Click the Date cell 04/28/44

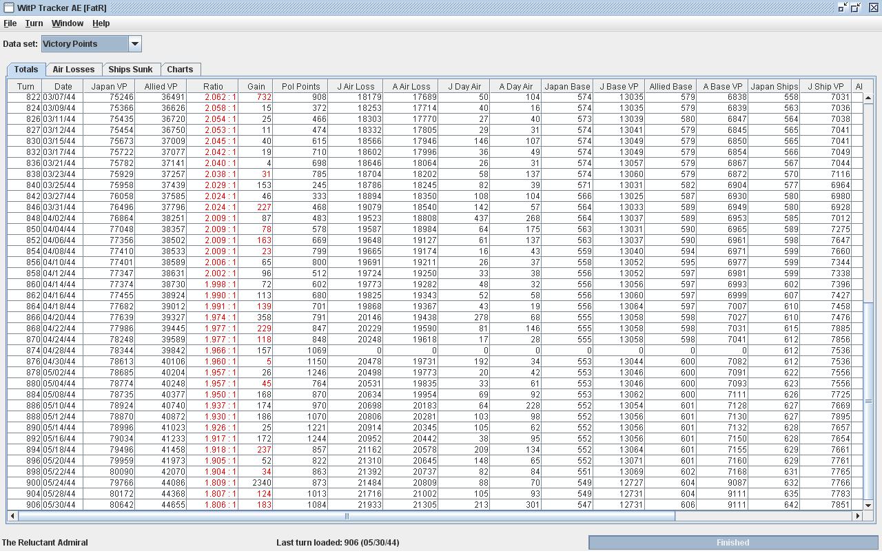[x=63, y=351]
